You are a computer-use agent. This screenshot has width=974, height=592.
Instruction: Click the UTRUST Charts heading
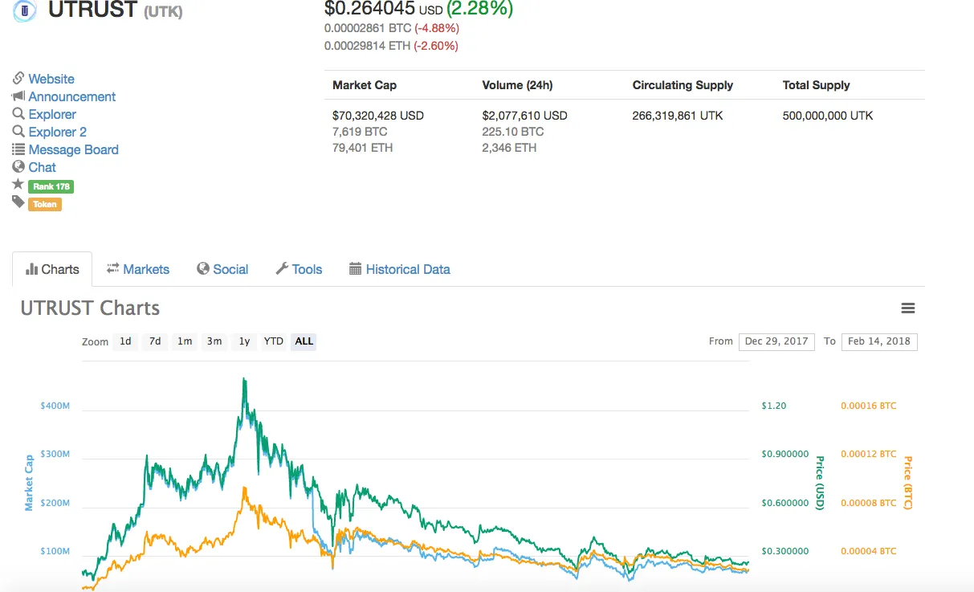pos(90,308)
